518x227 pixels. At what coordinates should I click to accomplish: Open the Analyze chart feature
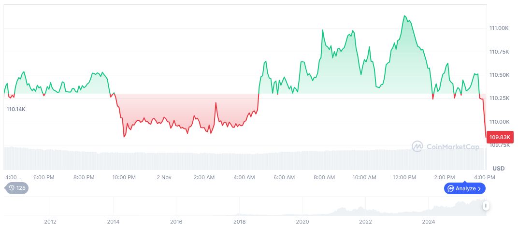[x=464, y=188]
